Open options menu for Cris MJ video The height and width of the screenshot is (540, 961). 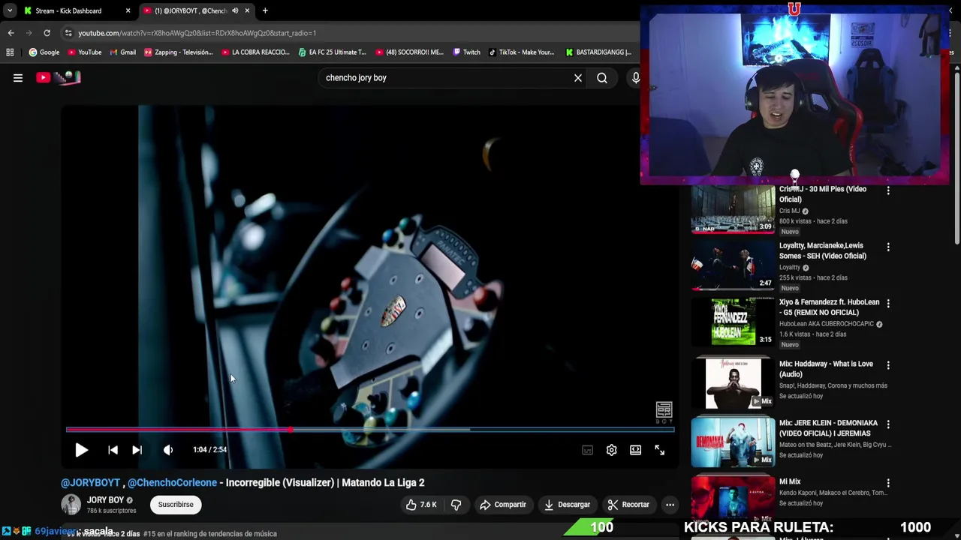[x=888, y=191]
